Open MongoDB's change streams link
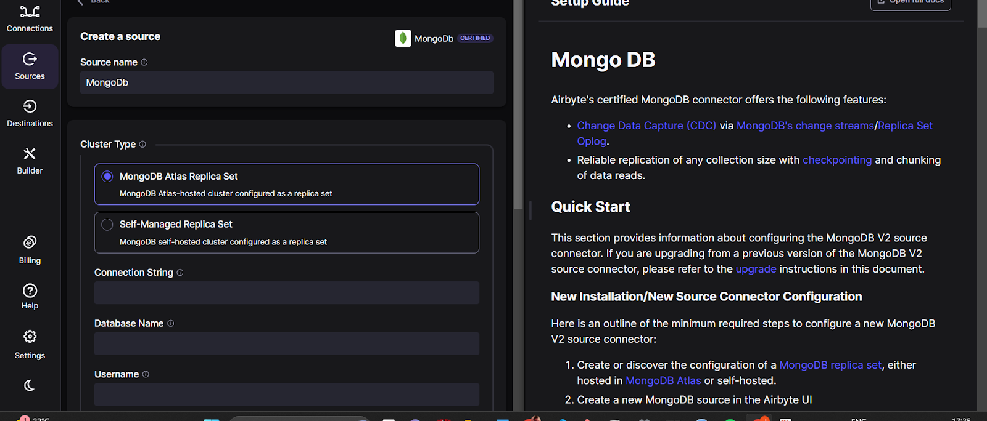Screen dimensions: 987x421 click(805, 126)
